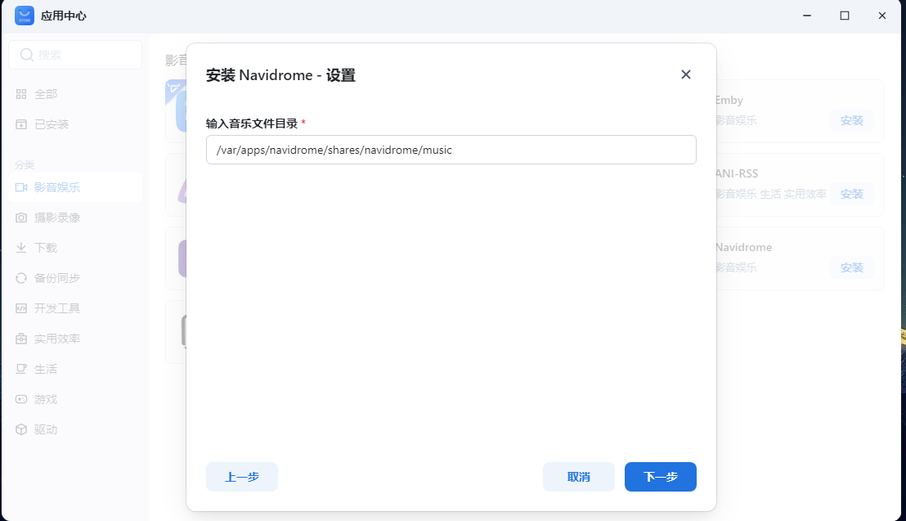Minimize the 应用中心 window
This screenshot has height=521, width=906.
pos(807,16)
